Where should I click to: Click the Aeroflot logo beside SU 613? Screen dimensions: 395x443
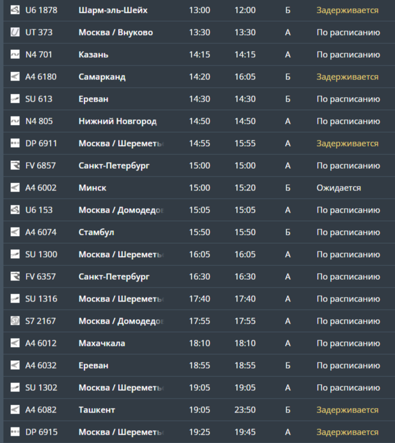pyautogui.click(x=15, y=99)
